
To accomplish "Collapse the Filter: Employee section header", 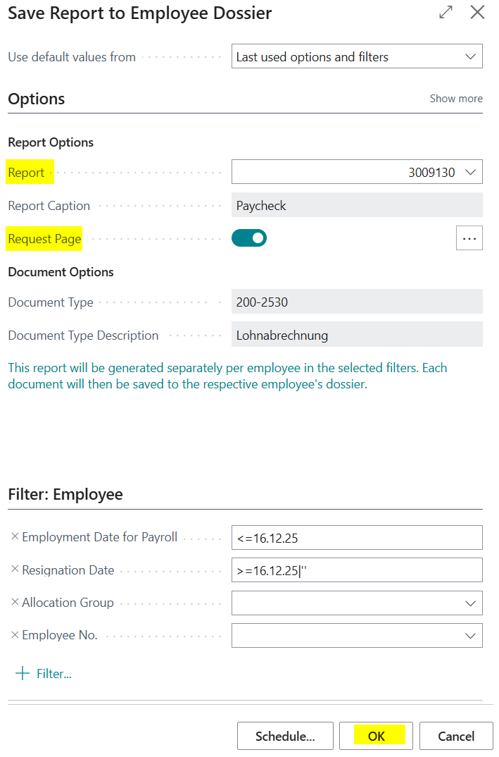I will click(65, 495).
